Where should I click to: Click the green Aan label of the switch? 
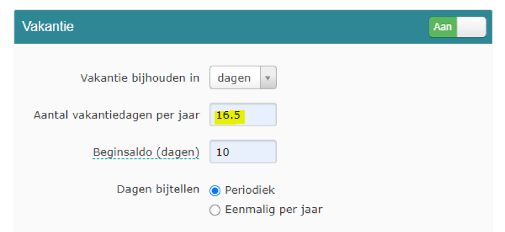[443, 27]
